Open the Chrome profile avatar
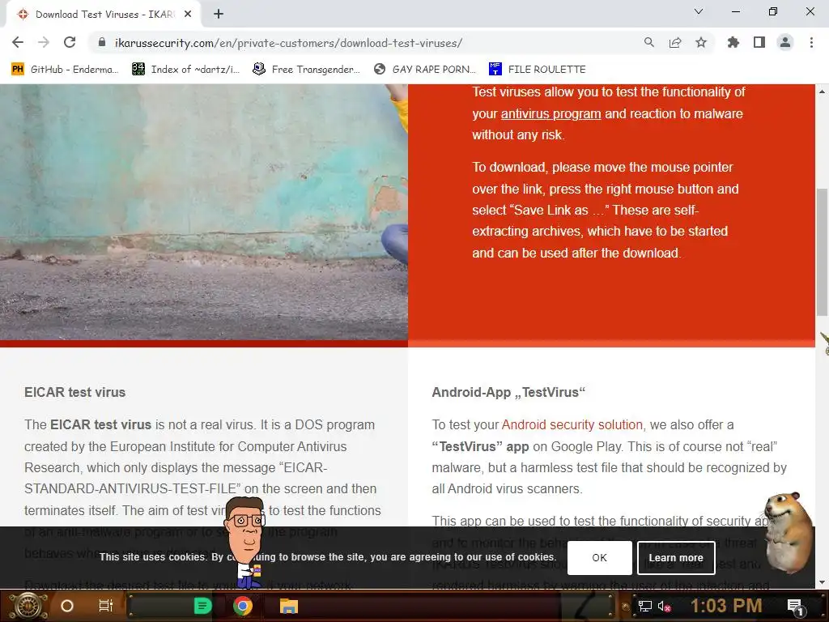This screenshot has height=622, width=829. 785,42
